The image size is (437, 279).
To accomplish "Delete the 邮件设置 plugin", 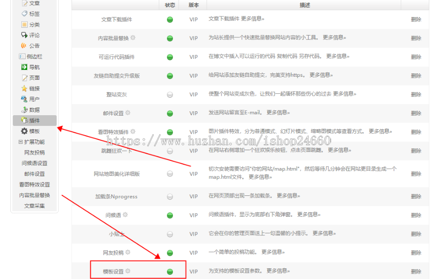I will coord(416,114).
